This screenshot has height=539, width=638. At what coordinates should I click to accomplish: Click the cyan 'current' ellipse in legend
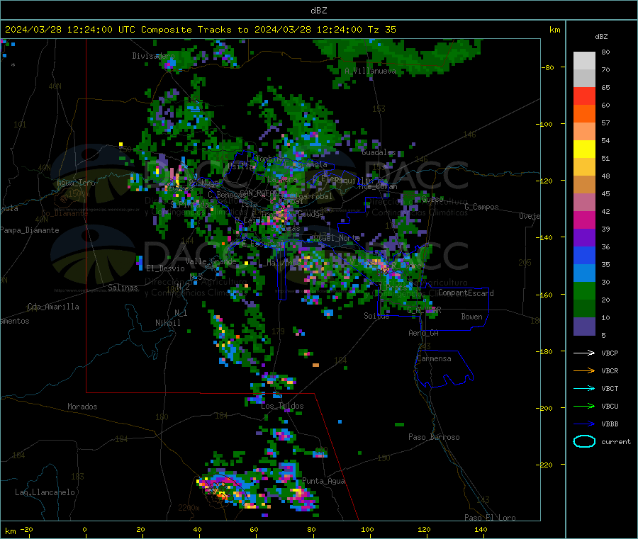pos(584,441)
